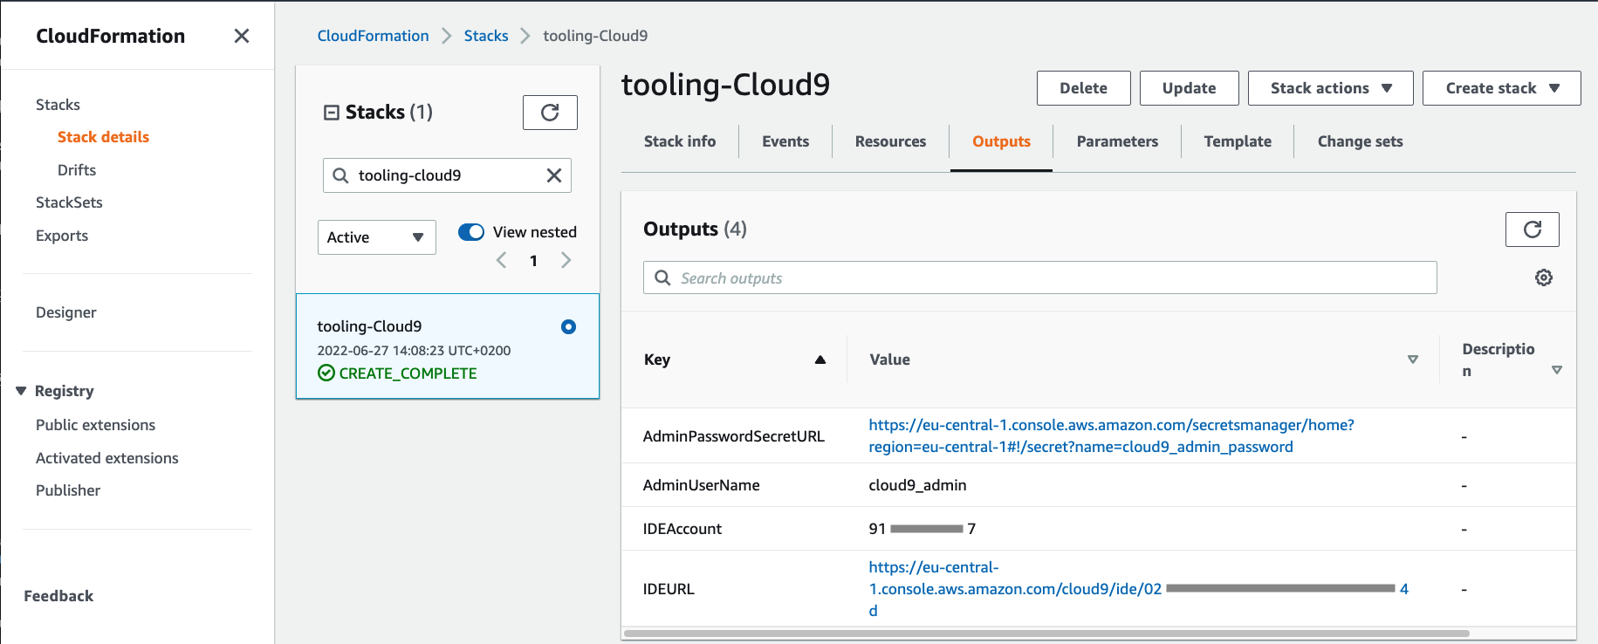
Task: Open the Stack actions dropdown
Action: click(1330, 88)
